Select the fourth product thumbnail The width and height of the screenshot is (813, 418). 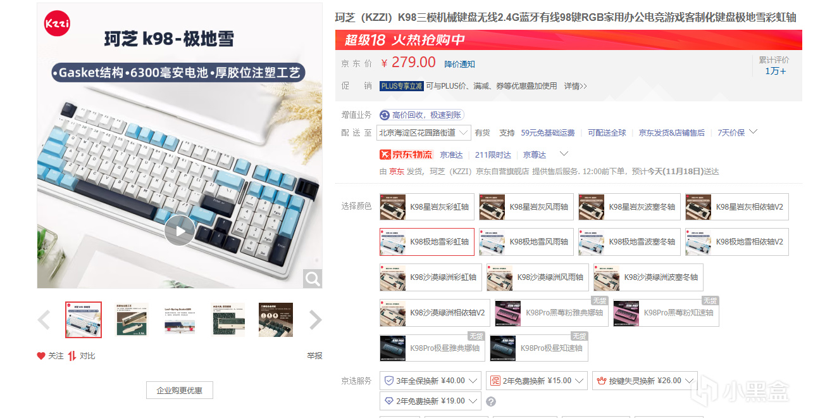click(228, 320)
